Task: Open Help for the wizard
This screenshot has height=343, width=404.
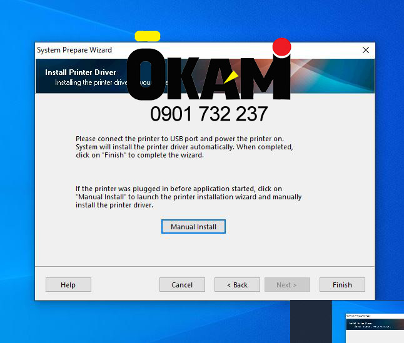Action: [68, 285]
